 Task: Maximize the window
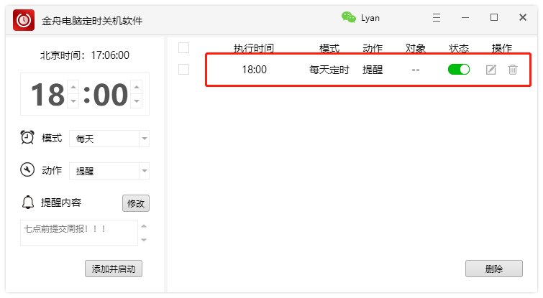tap(494, 17)
